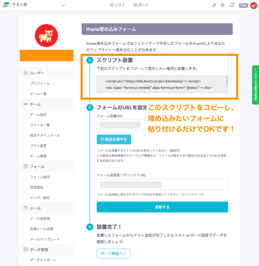Open フォーム一覧 in sidebar

[x=40, y=125]
